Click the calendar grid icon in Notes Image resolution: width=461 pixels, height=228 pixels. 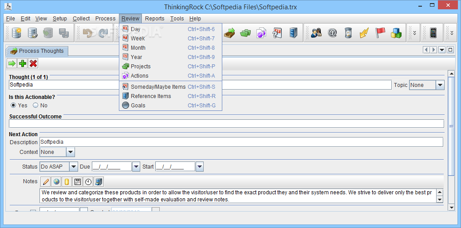point(78,182)
